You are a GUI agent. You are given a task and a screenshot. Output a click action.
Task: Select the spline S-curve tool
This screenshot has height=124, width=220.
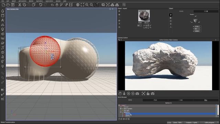coord(3,48)
